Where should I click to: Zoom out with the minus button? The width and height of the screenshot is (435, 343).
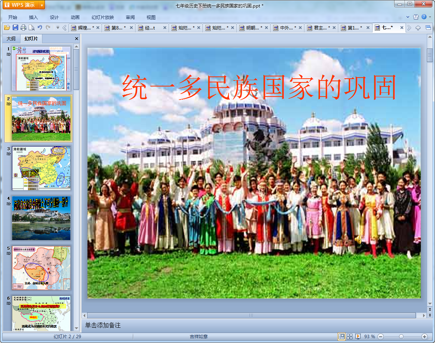click(381, 337)
